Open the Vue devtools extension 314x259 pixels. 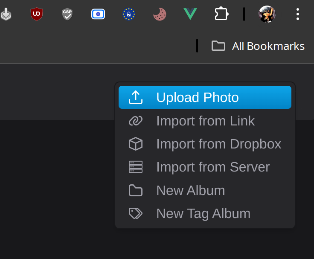(x=190, y=14)
